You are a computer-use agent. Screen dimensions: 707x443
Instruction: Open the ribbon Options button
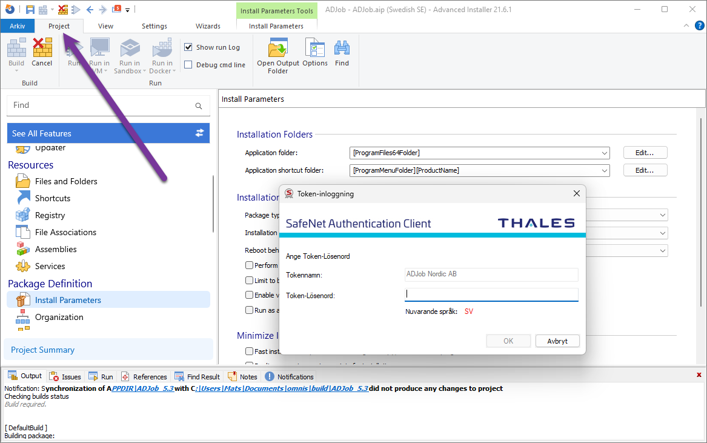(315, 52)
